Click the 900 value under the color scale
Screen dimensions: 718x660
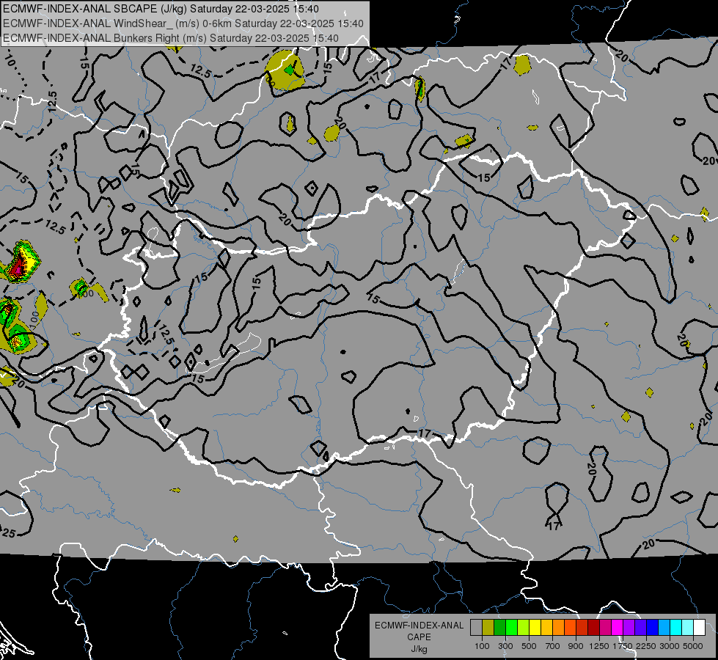point(576,646)
